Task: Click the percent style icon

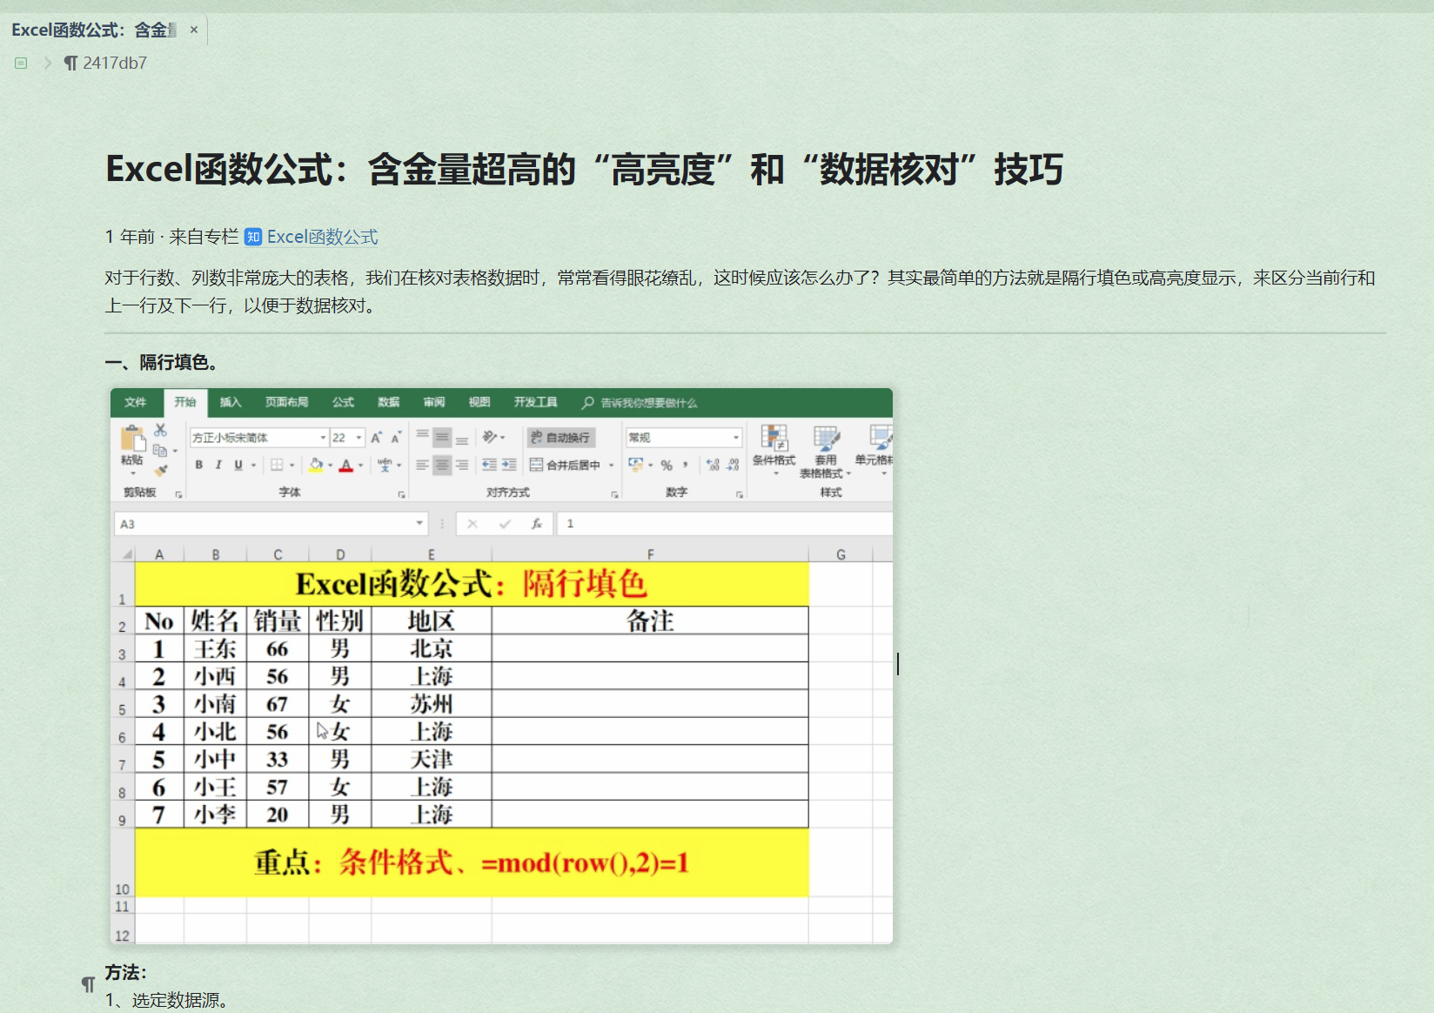Action: pyautogui.click(x=667, y=466)
